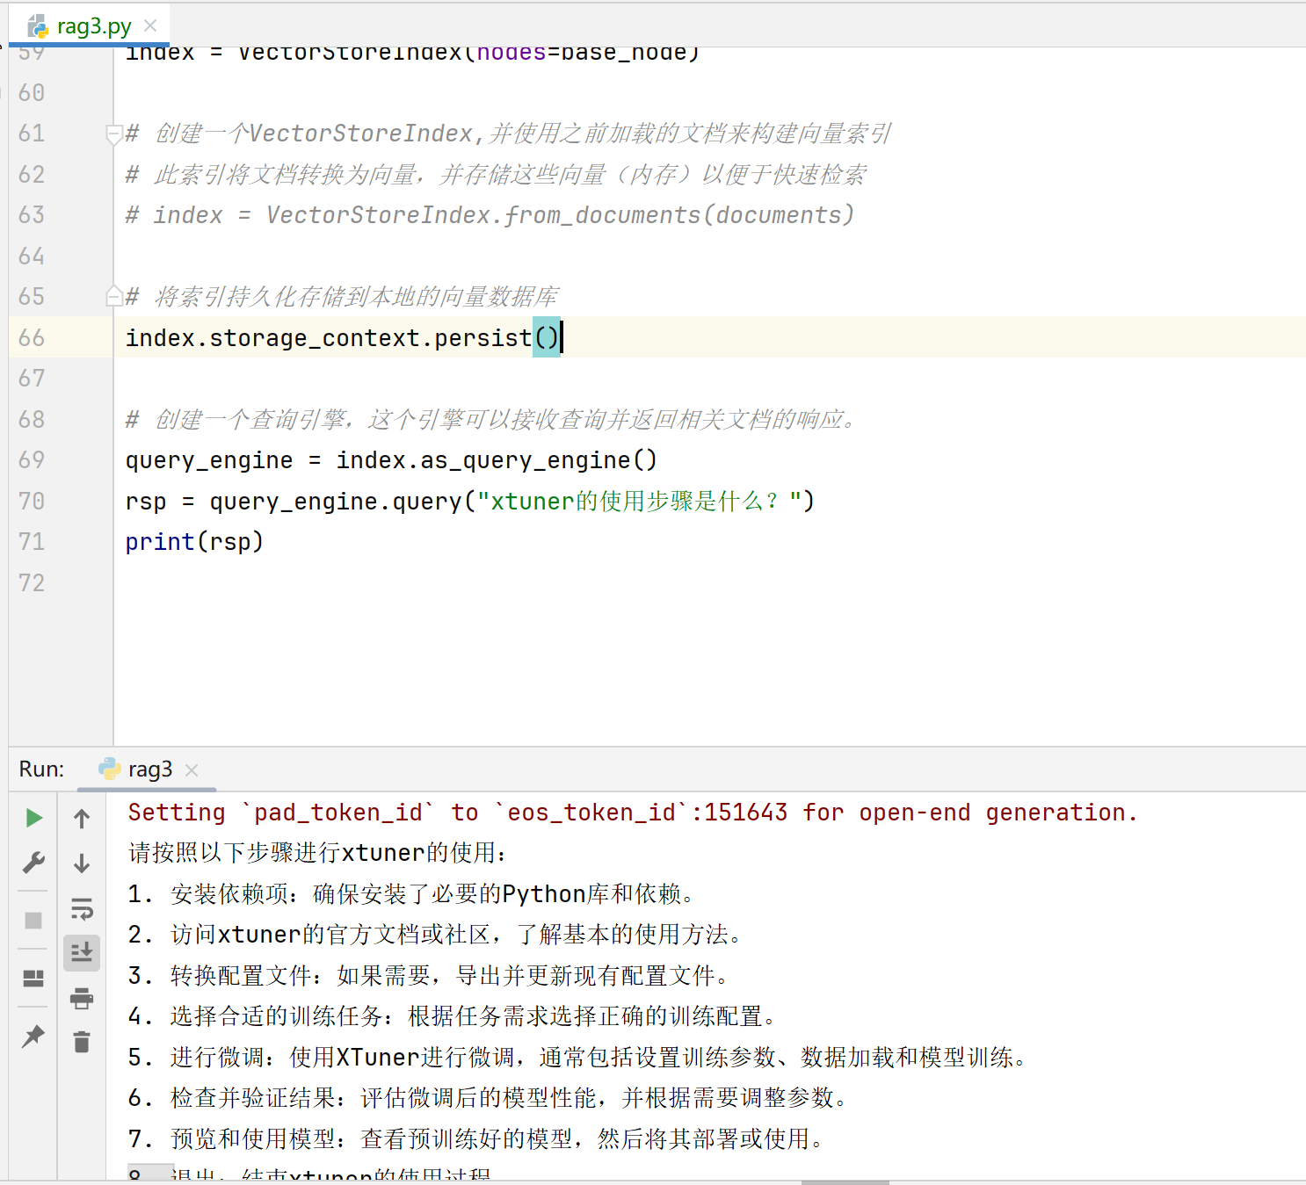Click the commented VectorStoreIndex.from_documents line
This screenshot has height=1185, width=1306.
490,215
